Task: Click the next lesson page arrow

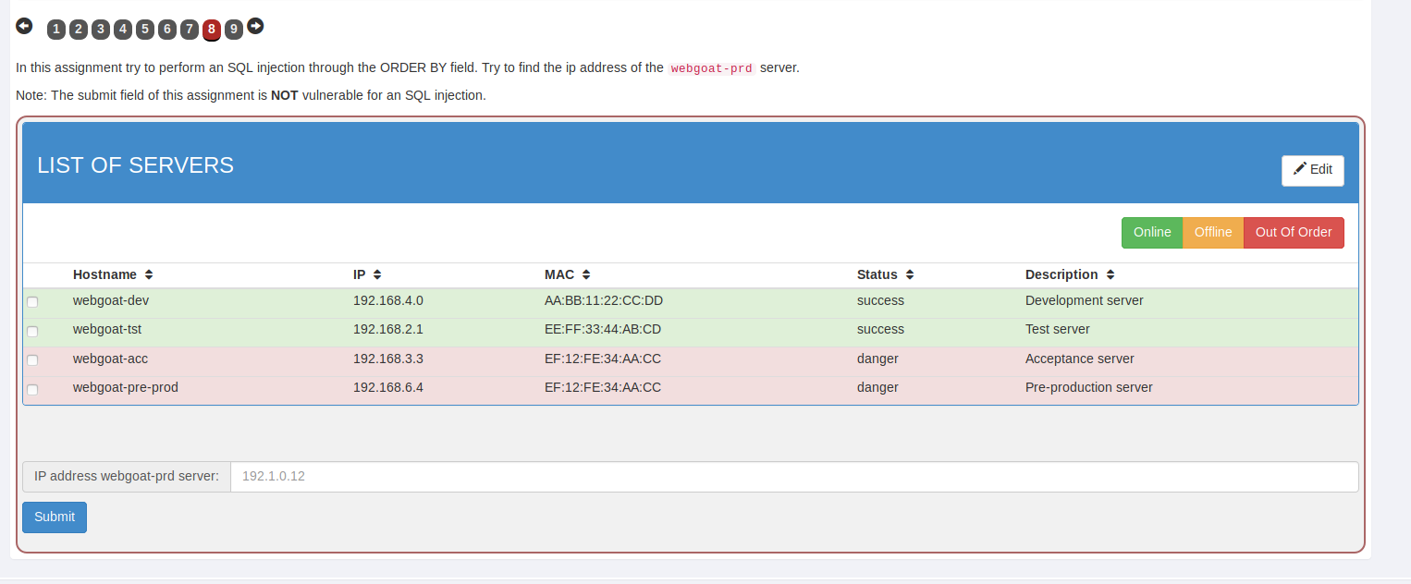Action: click(255, 26)
